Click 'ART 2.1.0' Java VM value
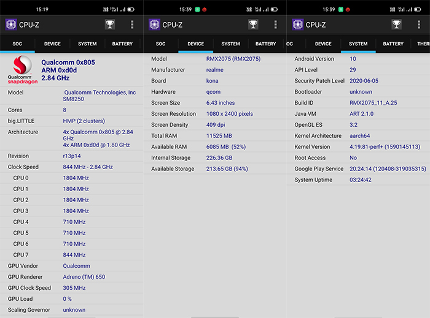The width and height of the screenshot is (430, 318). pos(361,114)
